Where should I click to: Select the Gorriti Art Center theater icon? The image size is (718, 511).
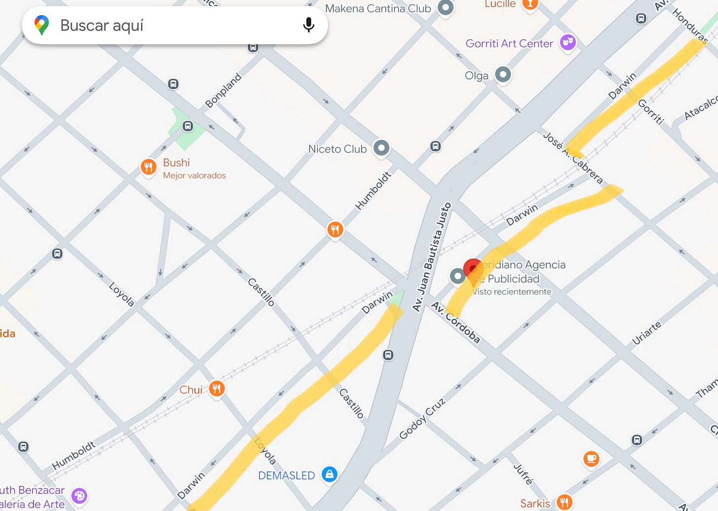(x=568, y=43)
